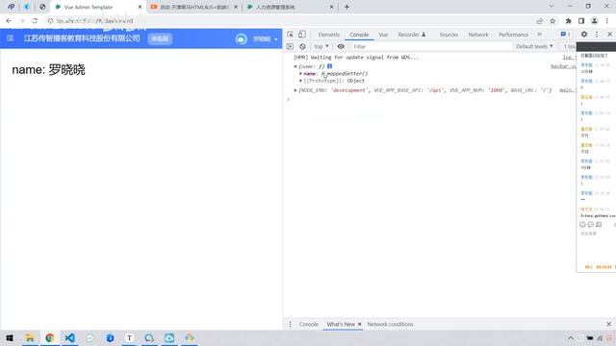Select the drawer Console tab

tap(308, 324)
